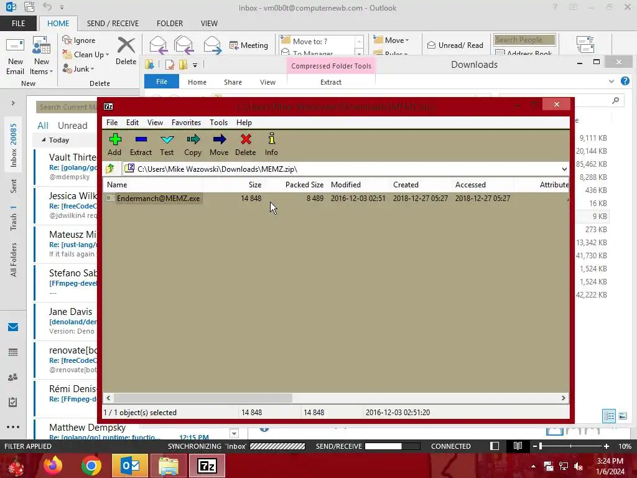Click the 7-Zip horizontal scrollbar thumb
Screen dimensions: 637x478
[203, 398]
